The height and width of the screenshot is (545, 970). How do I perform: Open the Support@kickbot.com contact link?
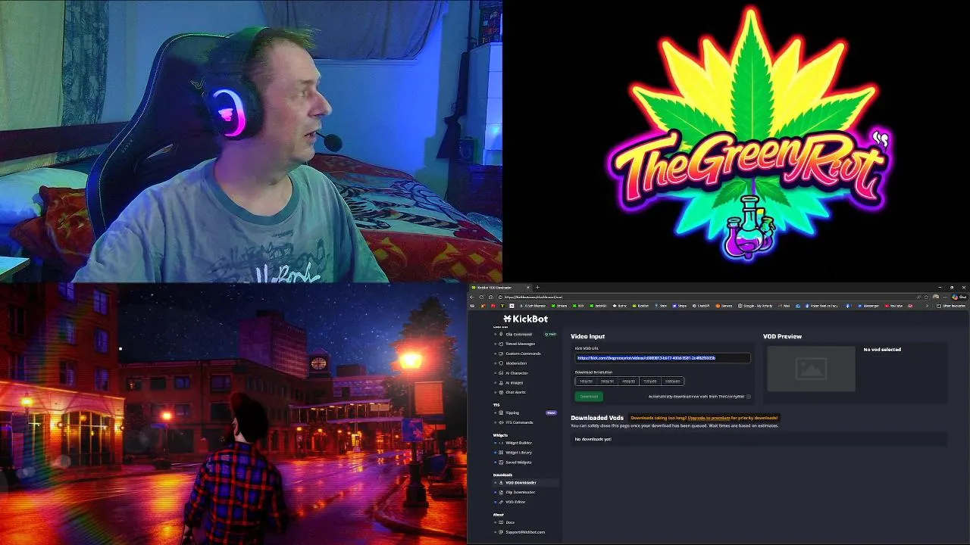[x=524, y=532]
